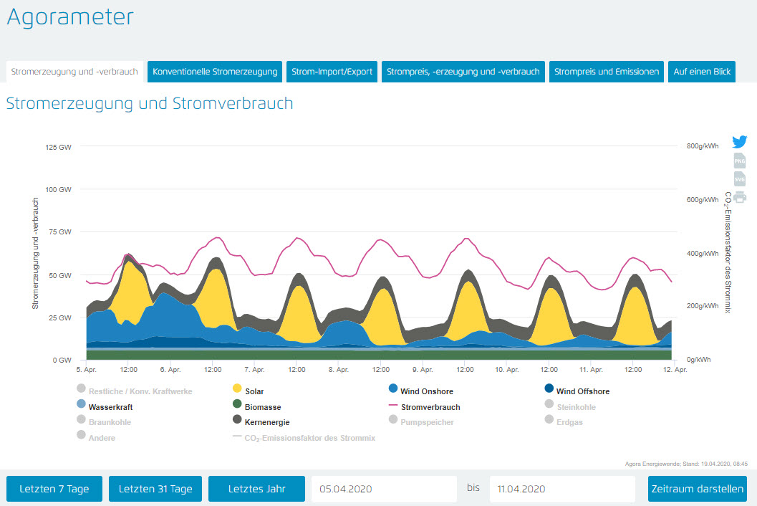Select the Auf einen Blick tab
Viewport: 757px width, 506px height.
point(702,72)
